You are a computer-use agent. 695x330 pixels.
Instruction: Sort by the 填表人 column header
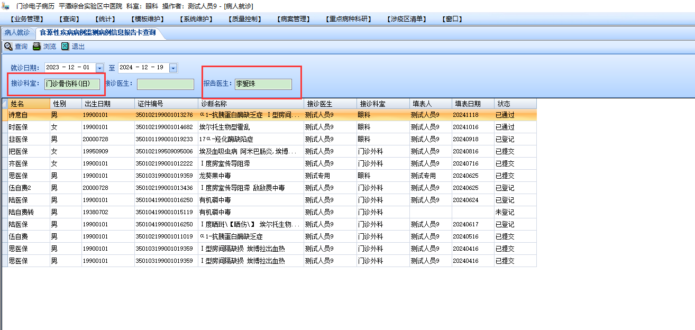pyautogui.click(x=431, y=104)
